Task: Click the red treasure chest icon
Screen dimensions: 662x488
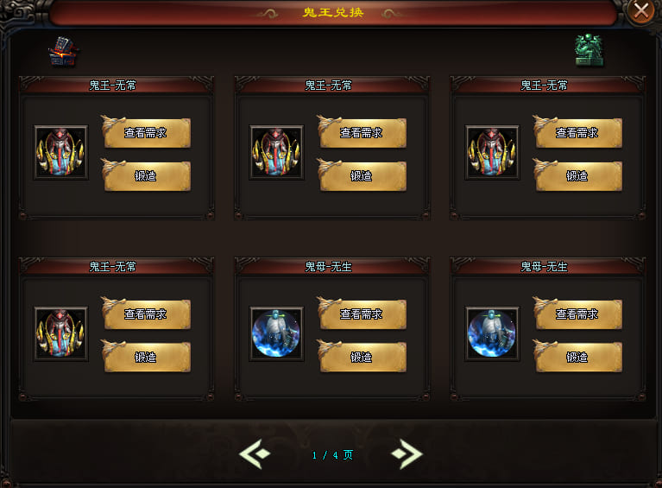Action: click(62, 52)
